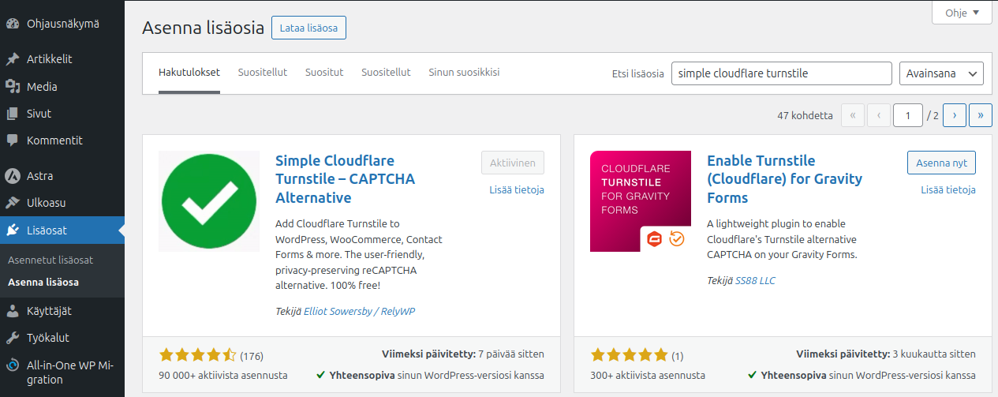Click the Sivut pages icon
This screenshot has width=998, height=397.
[x=12, y=114]
